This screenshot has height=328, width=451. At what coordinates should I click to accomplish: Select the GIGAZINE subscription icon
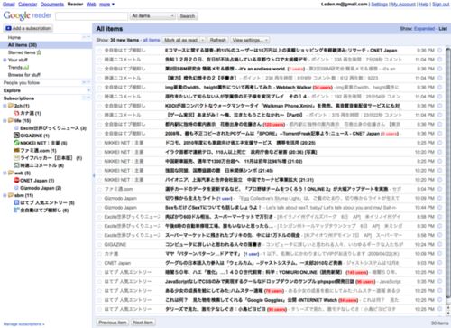(x=17, y=136)
